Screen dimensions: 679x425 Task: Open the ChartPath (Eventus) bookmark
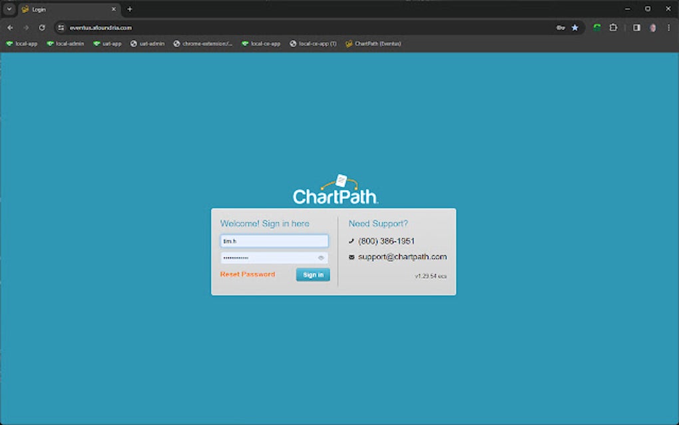(373, 44)
